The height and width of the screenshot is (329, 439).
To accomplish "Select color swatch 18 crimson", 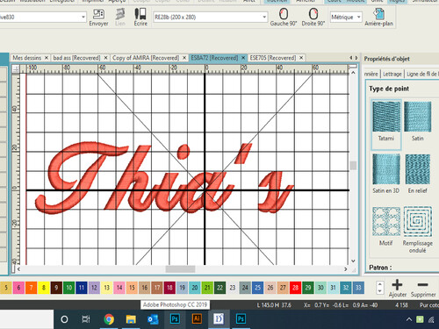I will click(169, 288).
